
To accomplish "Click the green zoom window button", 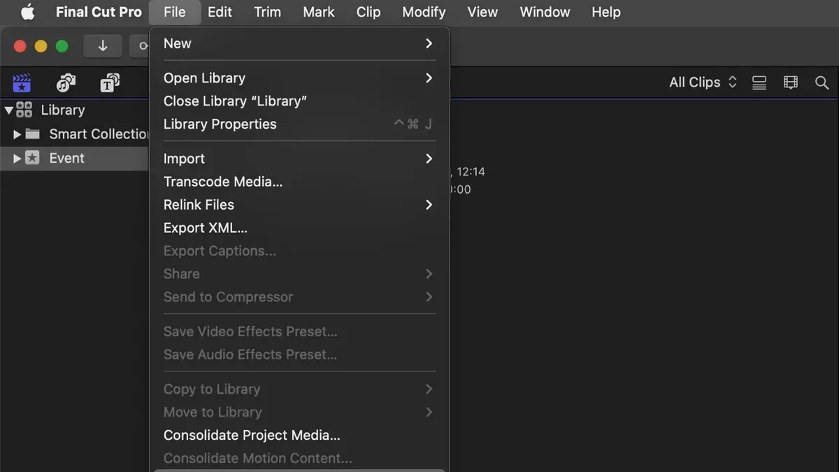I will [x=62, y=45].
